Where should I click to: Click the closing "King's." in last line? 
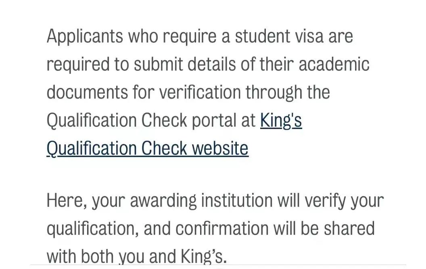(203, 256)
